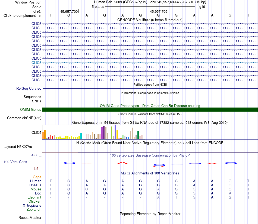This screenshot has height=224, width=258.
Task: Click 'Short Genetic Variants from dbSNP release 155'
Action: pos(150,114)
